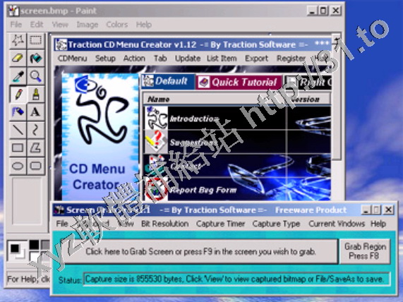This screenshot has height=302, width=403.
Task: Switch to the Quick Tutorial tab
Action: click(x=239, y=83)
